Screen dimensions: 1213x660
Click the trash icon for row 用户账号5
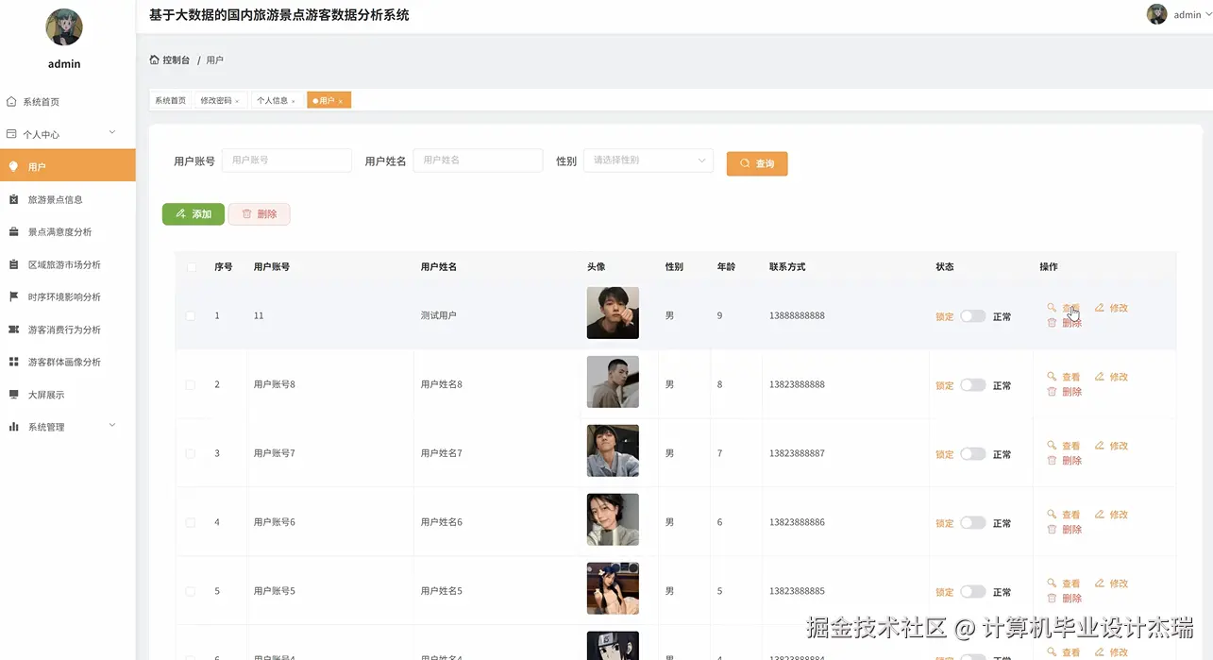click(x=1052, y=599)
